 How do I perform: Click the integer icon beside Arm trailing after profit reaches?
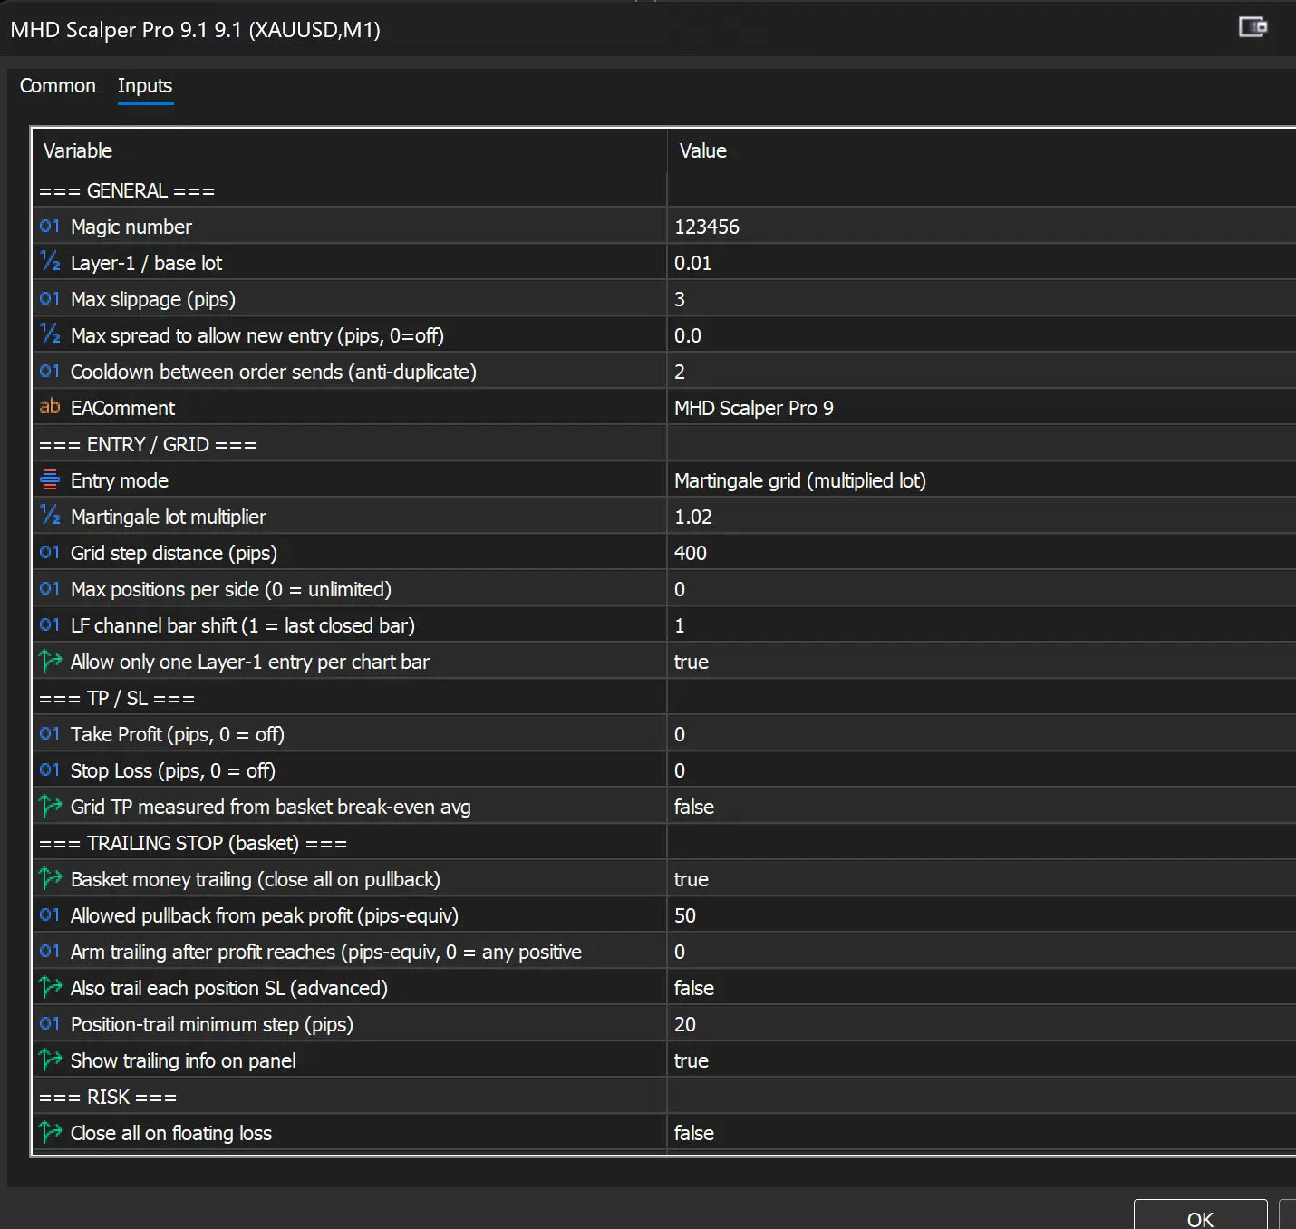[x=50, y=951]
